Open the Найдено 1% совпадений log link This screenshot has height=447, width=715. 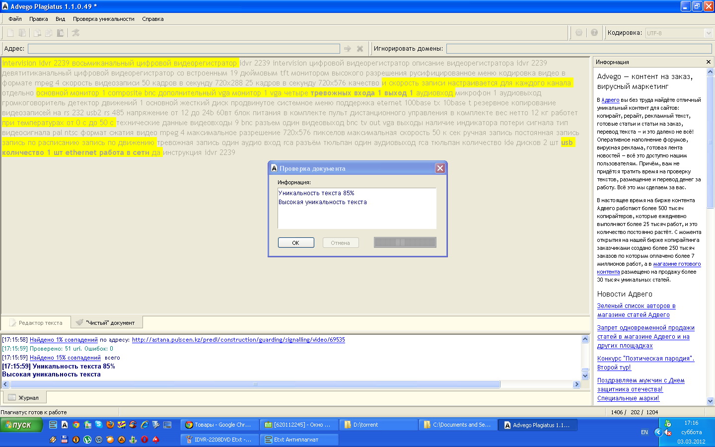(64, 340)
